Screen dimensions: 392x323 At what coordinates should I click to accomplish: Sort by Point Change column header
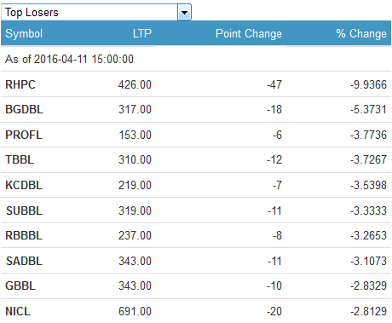click(x=249, y=33)
